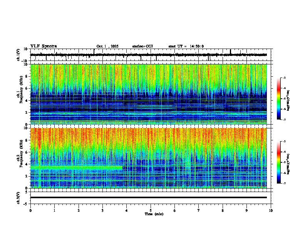The width and height of the screenshot is (305, 236).
Task: Click the "1" tick on the time axis
Action: (x=55, y=211)
